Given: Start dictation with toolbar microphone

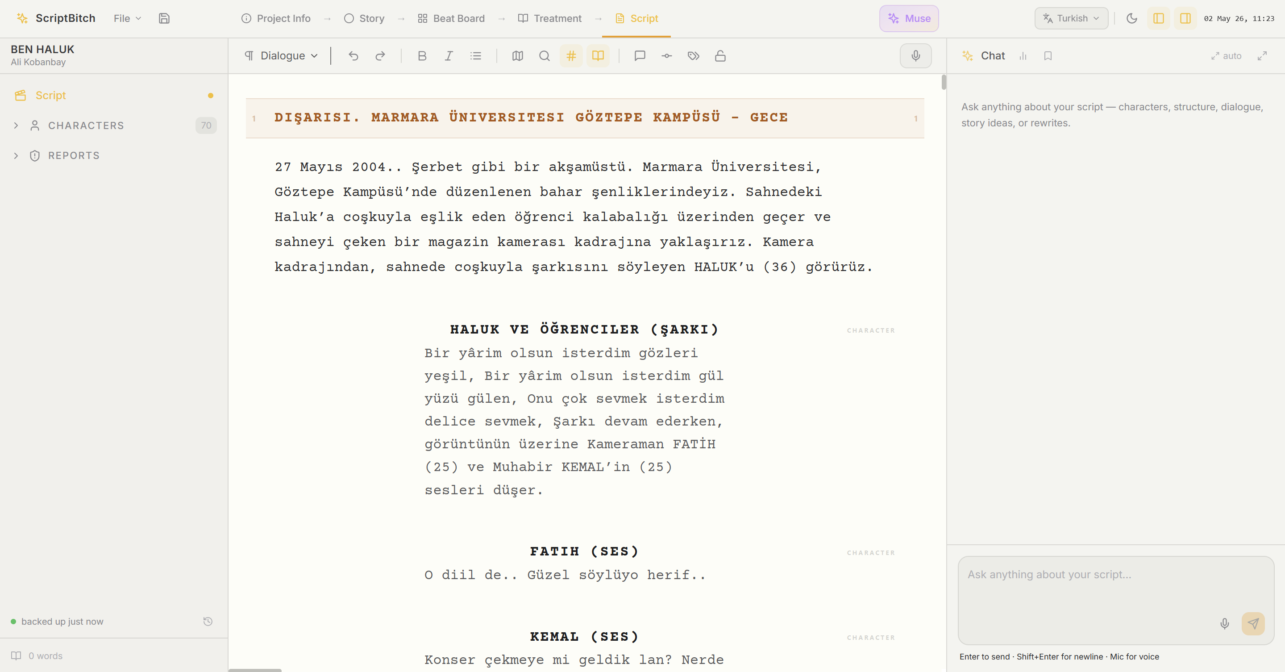Looking at the screenshot, I should coord(916,56).
